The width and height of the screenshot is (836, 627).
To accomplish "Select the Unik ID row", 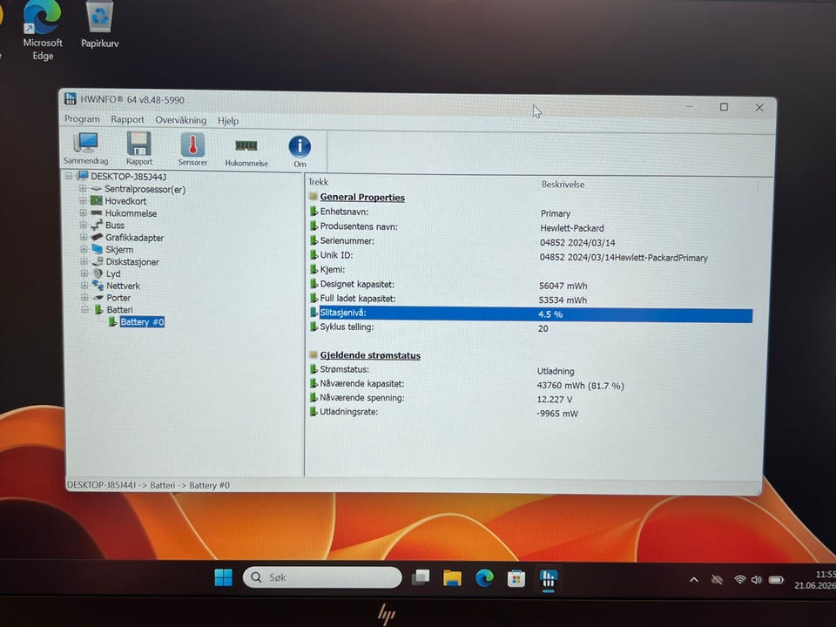I will tap(531, 256).
